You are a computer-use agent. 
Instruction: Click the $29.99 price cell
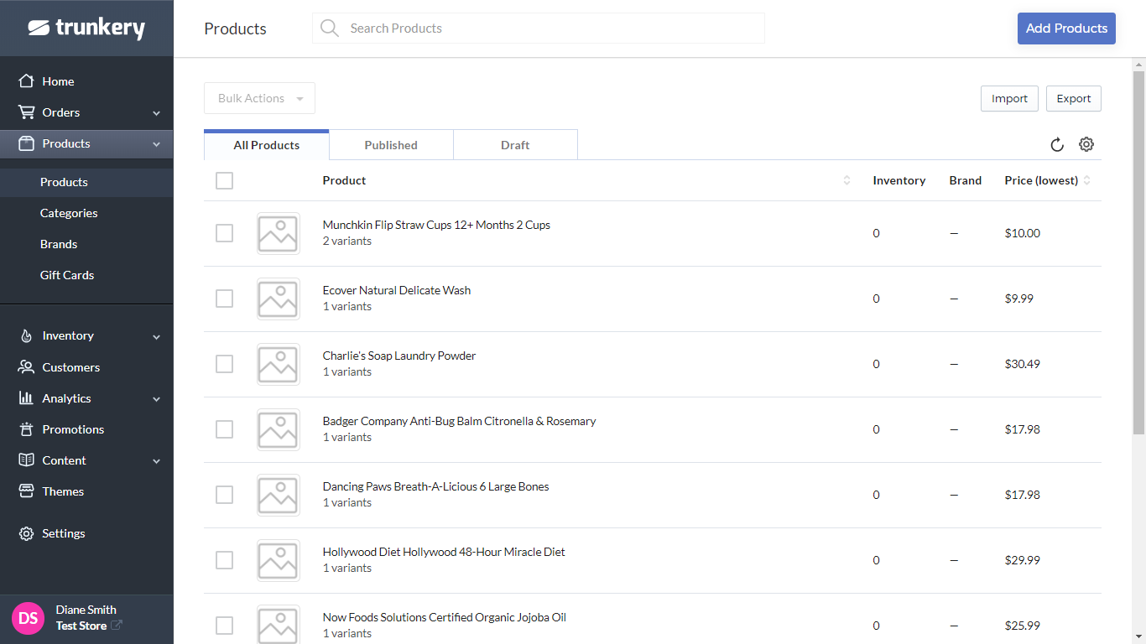pyautogui.click(x=1022, y=560)
